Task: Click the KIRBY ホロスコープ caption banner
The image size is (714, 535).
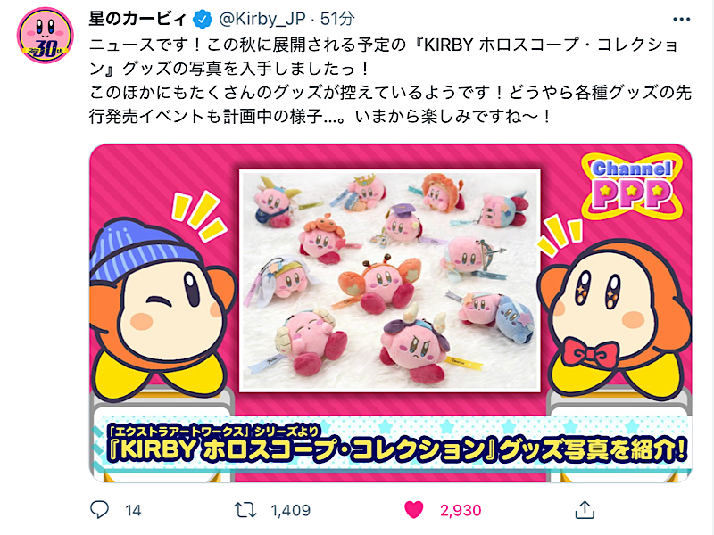Action: [391, 444]
